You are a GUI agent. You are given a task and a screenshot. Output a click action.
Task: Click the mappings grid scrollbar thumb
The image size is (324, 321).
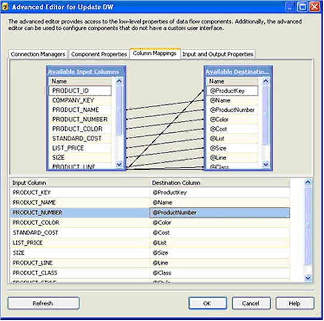[308, 226]
